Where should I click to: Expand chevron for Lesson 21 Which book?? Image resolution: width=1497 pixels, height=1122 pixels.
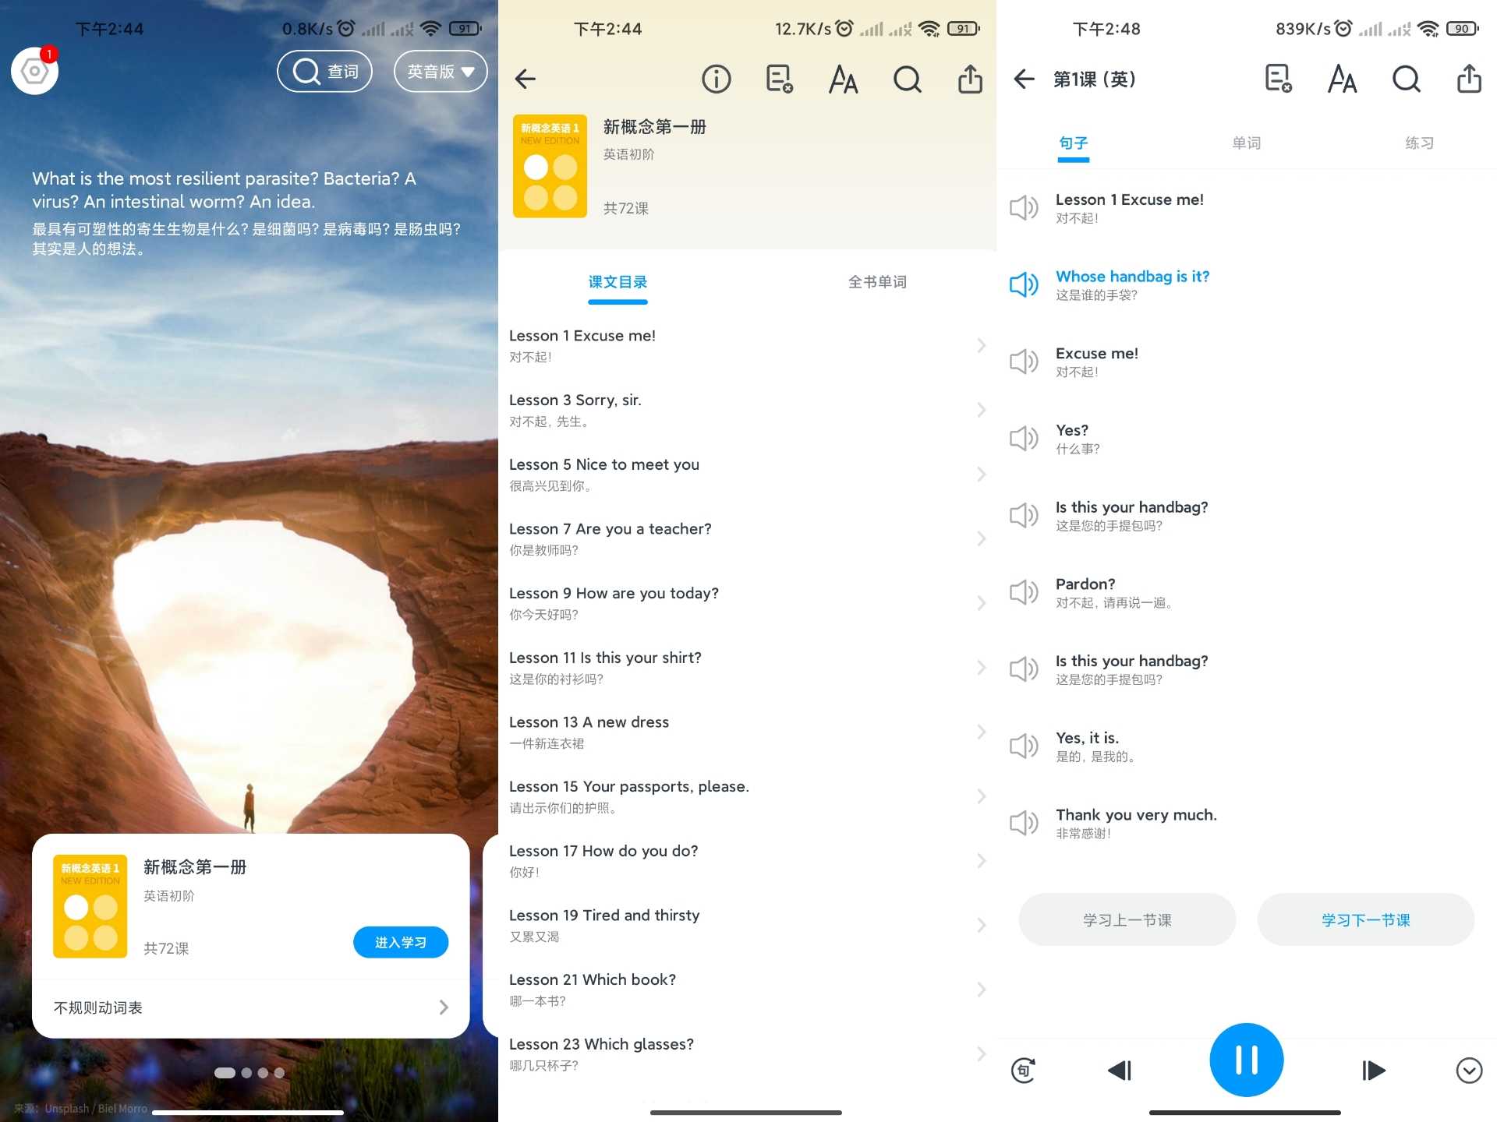(982, 990)
